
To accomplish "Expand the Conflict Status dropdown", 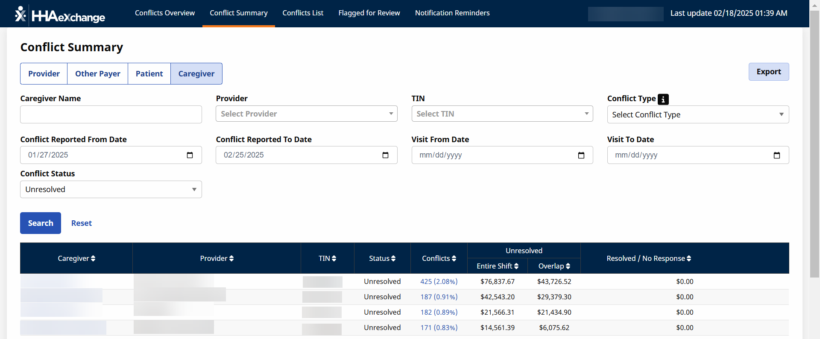I will [x=111, y=190].
